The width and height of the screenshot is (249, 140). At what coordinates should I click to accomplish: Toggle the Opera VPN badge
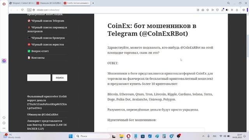pyautogui.click(x=29, y=10)
